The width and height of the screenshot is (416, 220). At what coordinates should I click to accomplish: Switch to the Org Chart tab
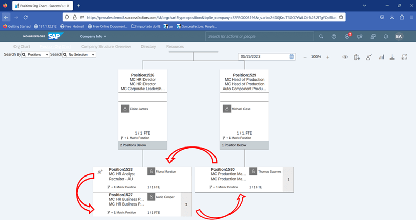coord(22,47)
